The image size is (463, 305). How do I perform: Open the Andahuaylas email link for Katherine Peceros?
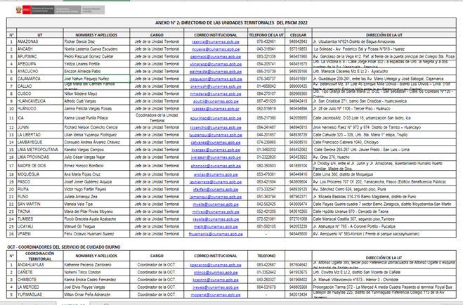[x=216, y=265]
